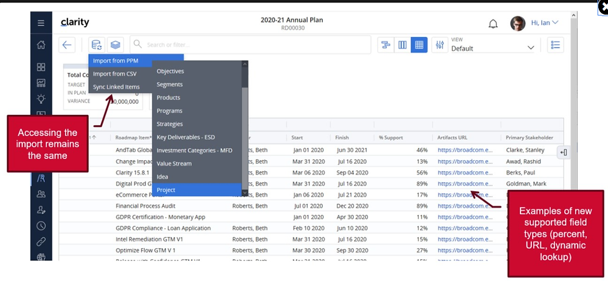This screenshot has height=281, width=608.
Task: Click the search magnifier icon
Action: tap(137, 44)
